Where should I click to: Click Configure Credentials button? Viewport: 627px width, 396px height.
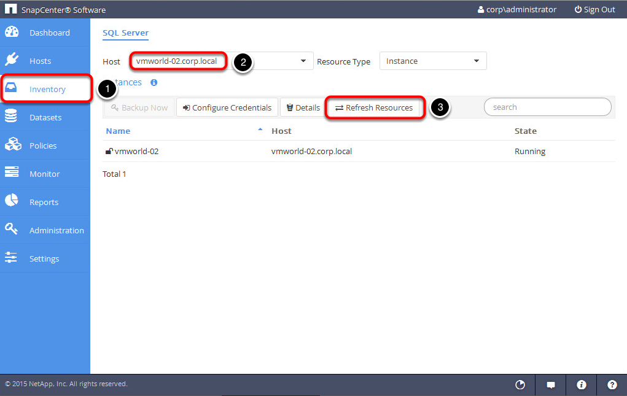(227, 107)
